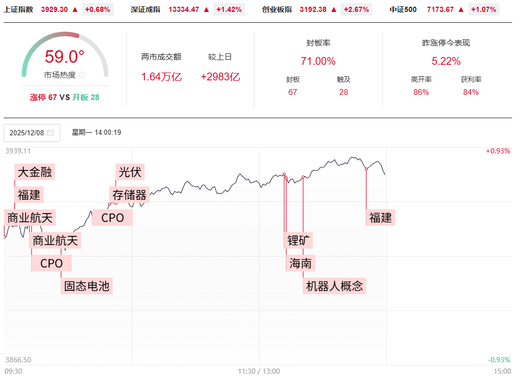523x381 pixels.
Task: Open the 海南 sector label
Action: 300,263
